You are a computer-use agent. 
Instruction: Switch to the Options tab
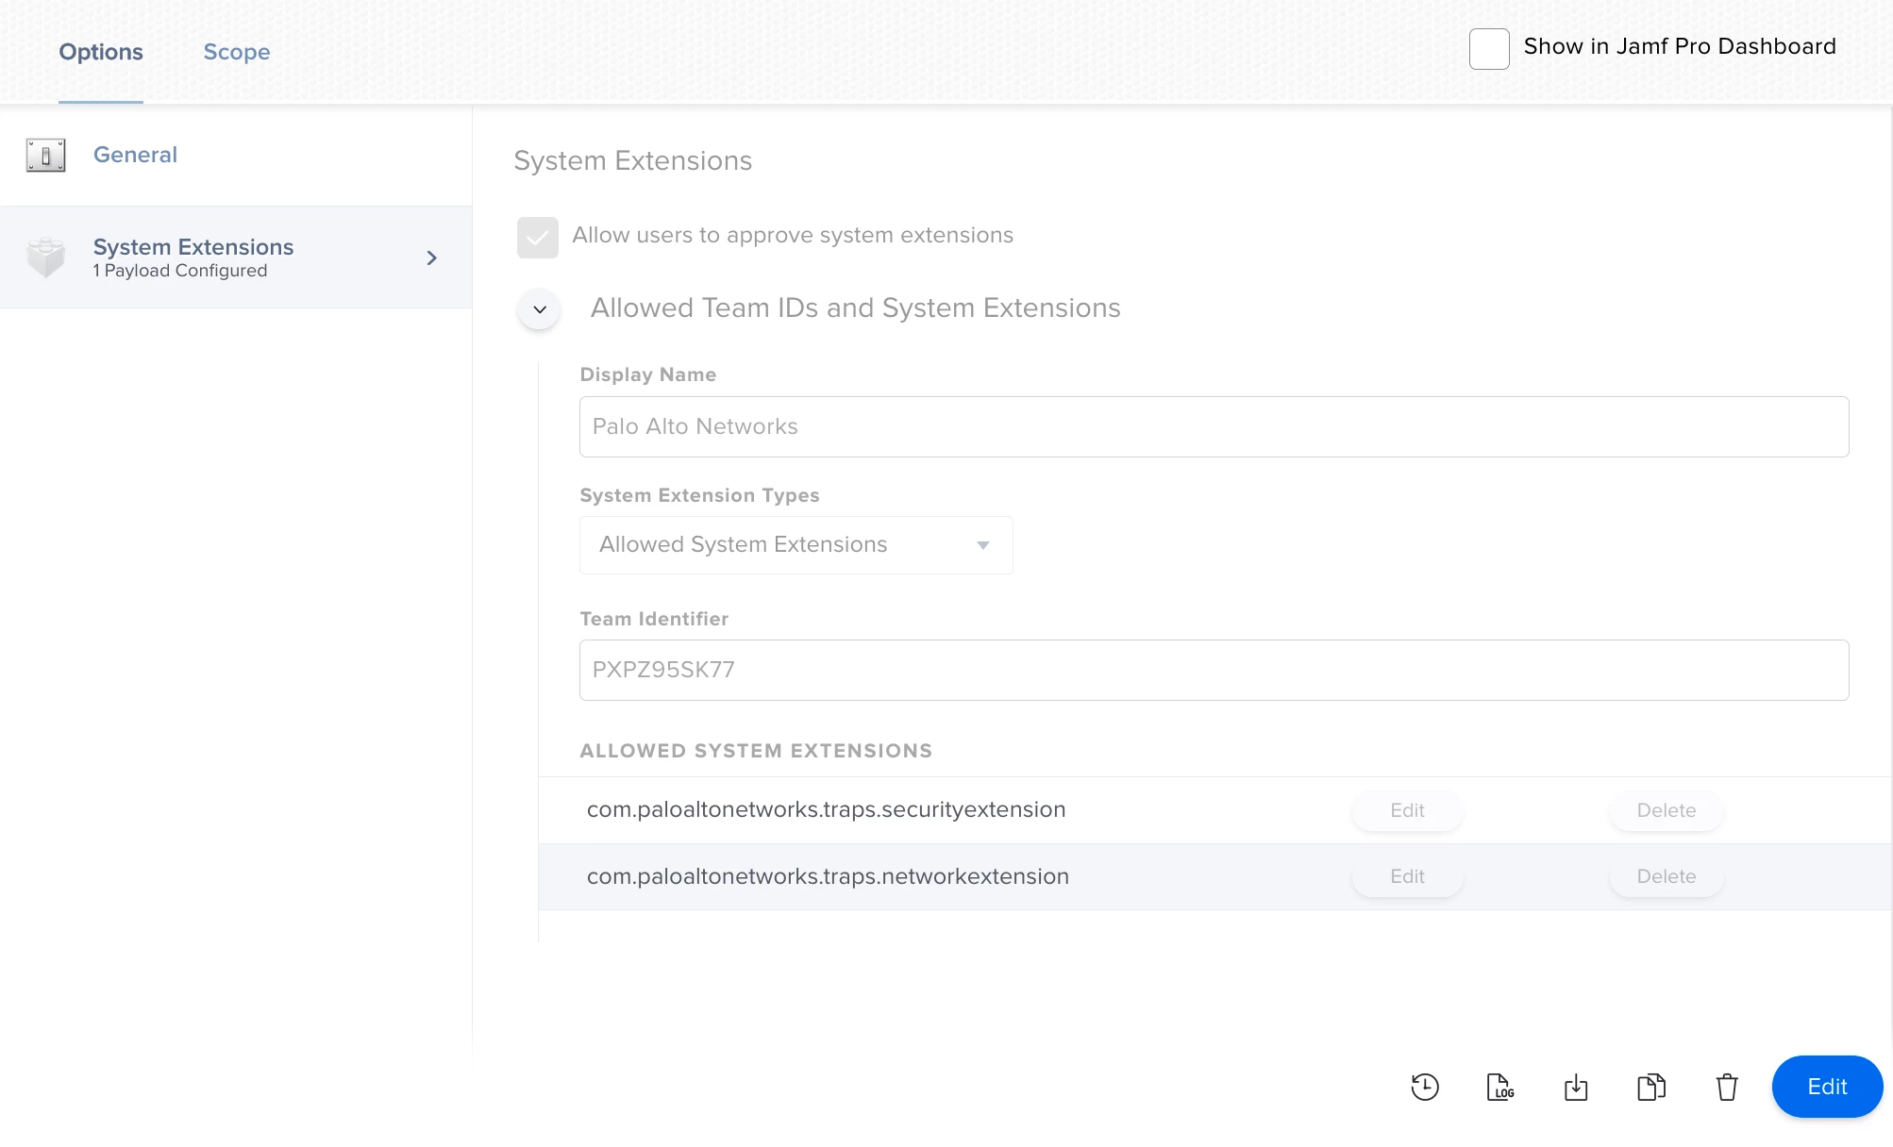coord(101,52)
